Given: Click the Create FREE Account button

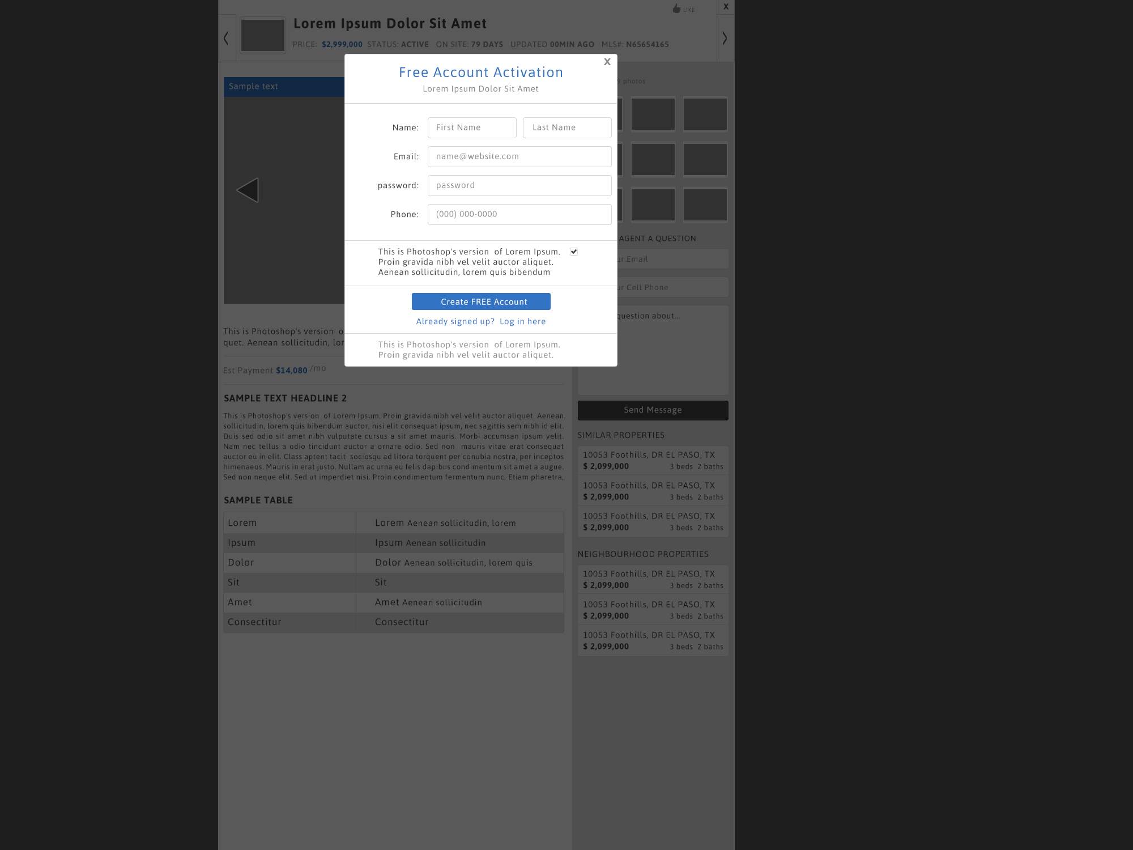Looking at the screenshot, I should (481, 301).
